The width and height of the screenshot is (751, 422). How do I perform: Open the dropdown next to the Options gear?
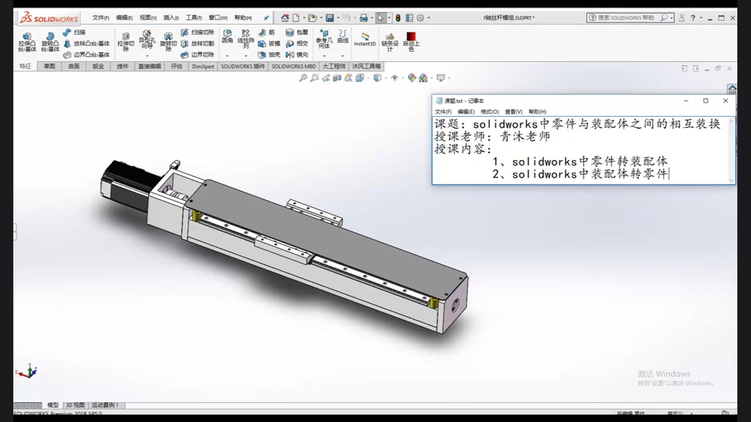click(x=429, y=18)
